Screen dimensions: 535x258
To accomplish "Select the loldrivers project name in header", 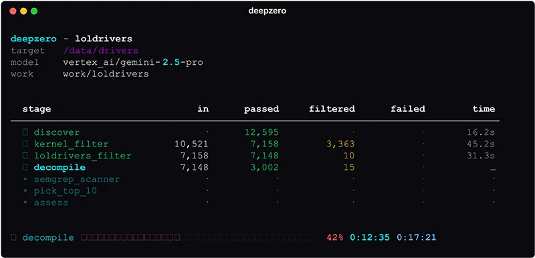I will pyautogui.click(x=104, y=39).
